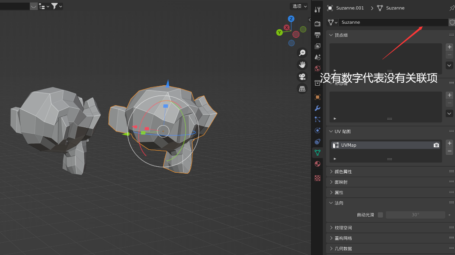Add a new UV map with plus
The width and height of the screenshot is (455, 255).
[449, 143]
